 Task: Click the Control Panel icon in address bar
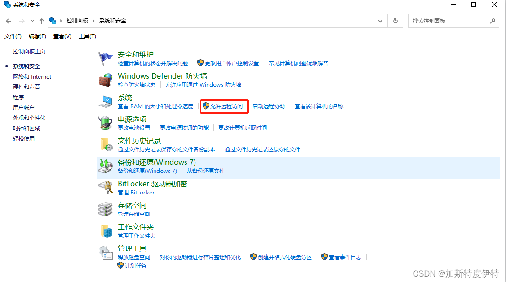click(x=53, y=21)
